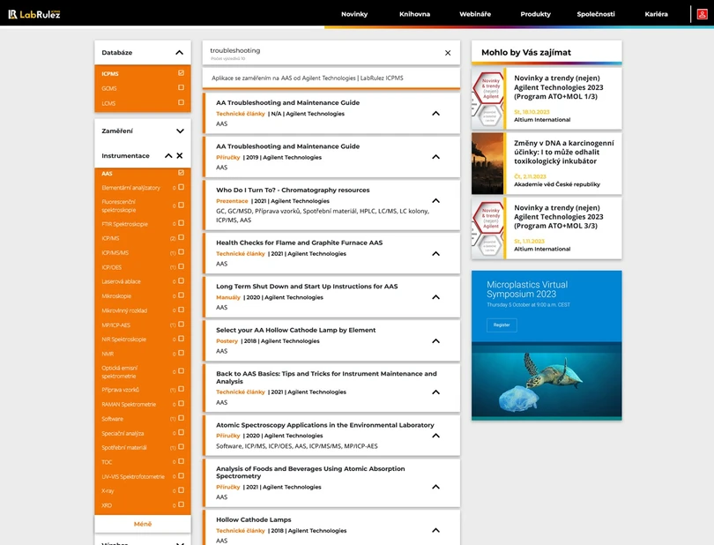
Task: Check the FTIR Spektroskopie filter
Action: (182, 224)
